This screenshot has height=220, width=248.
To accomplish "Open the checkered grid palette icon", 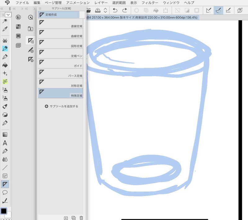I will point(18,27).
